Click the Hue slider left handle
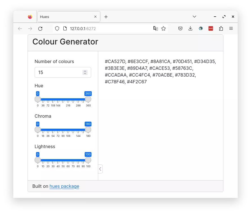This screenshot has width=251, height=214. coord(38,99)
